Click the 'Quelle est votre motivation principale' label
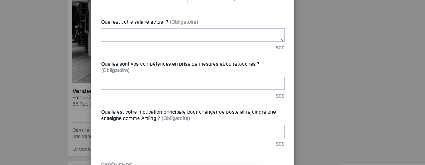The height and width of the screenshot is (165, 425). [x=188, y=115]
